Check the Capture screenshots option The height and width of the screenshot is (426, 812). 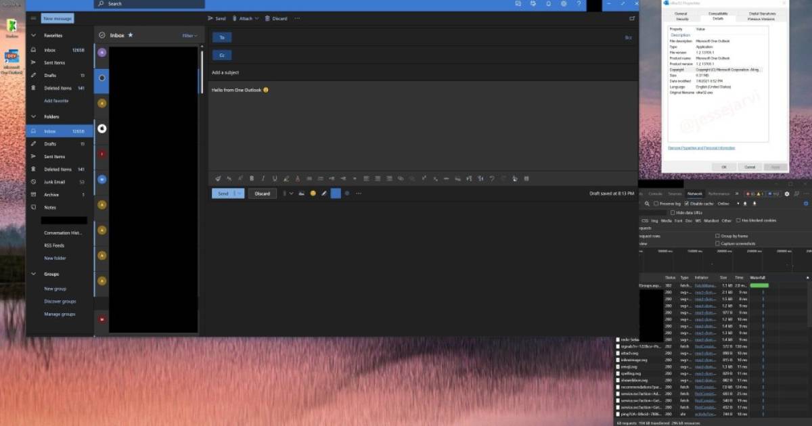717,243
